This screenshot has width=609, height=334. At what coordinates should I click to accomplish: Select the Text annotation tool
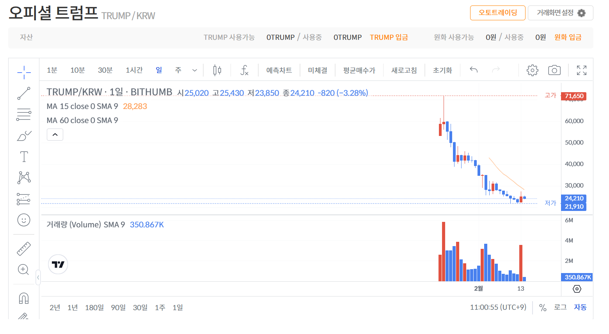(x=24, y=157)
